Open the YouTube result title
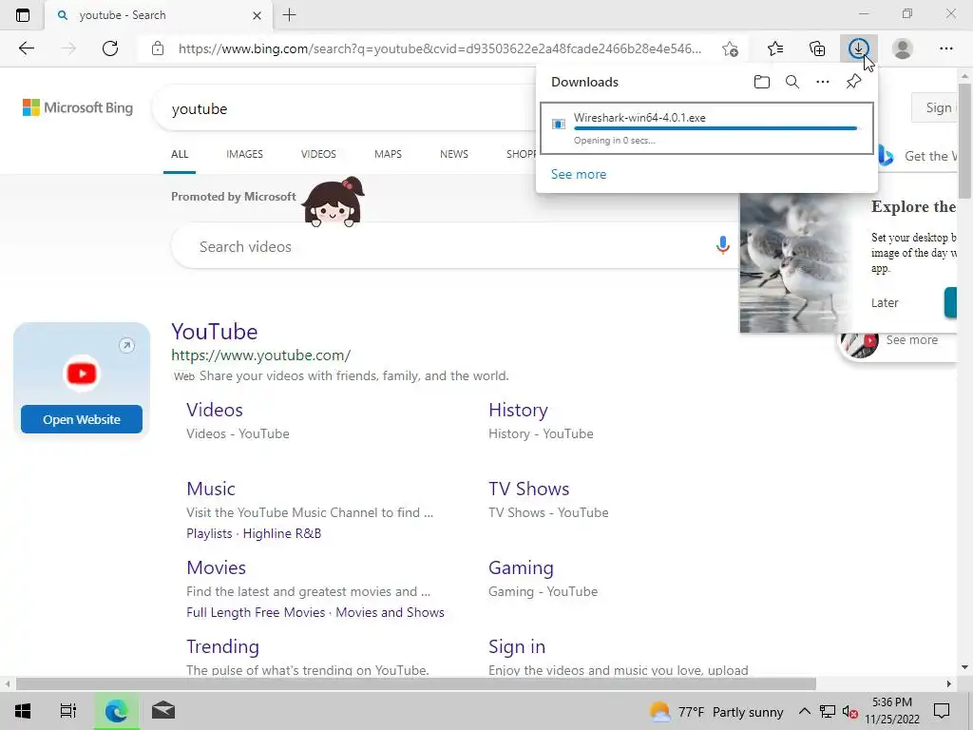Image resolution: width=973 pixels, height=730 pixels. [214, 332]
